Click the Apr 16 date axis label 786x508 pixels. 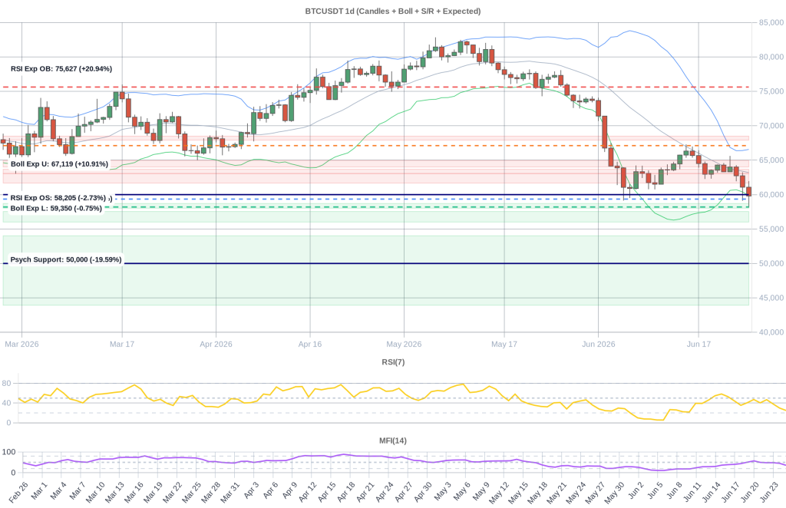click(x=310, y=345)
